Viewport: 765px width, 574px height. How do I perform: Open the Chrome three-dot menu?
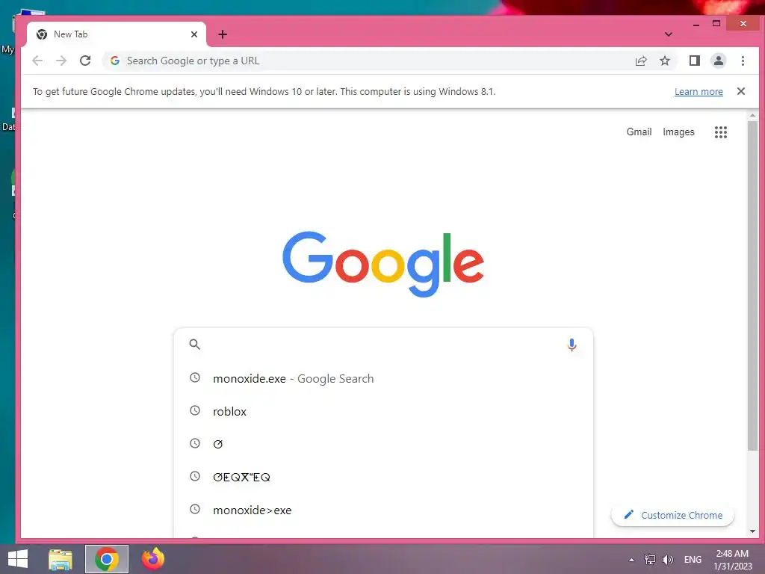coord(743,61)
